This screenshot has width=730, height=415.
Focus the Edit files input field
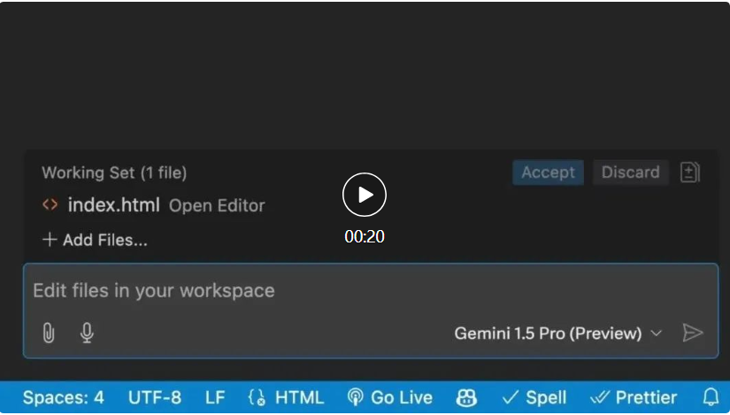(354, 290)
